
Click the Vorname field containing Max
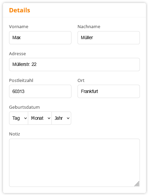[40, 38]
